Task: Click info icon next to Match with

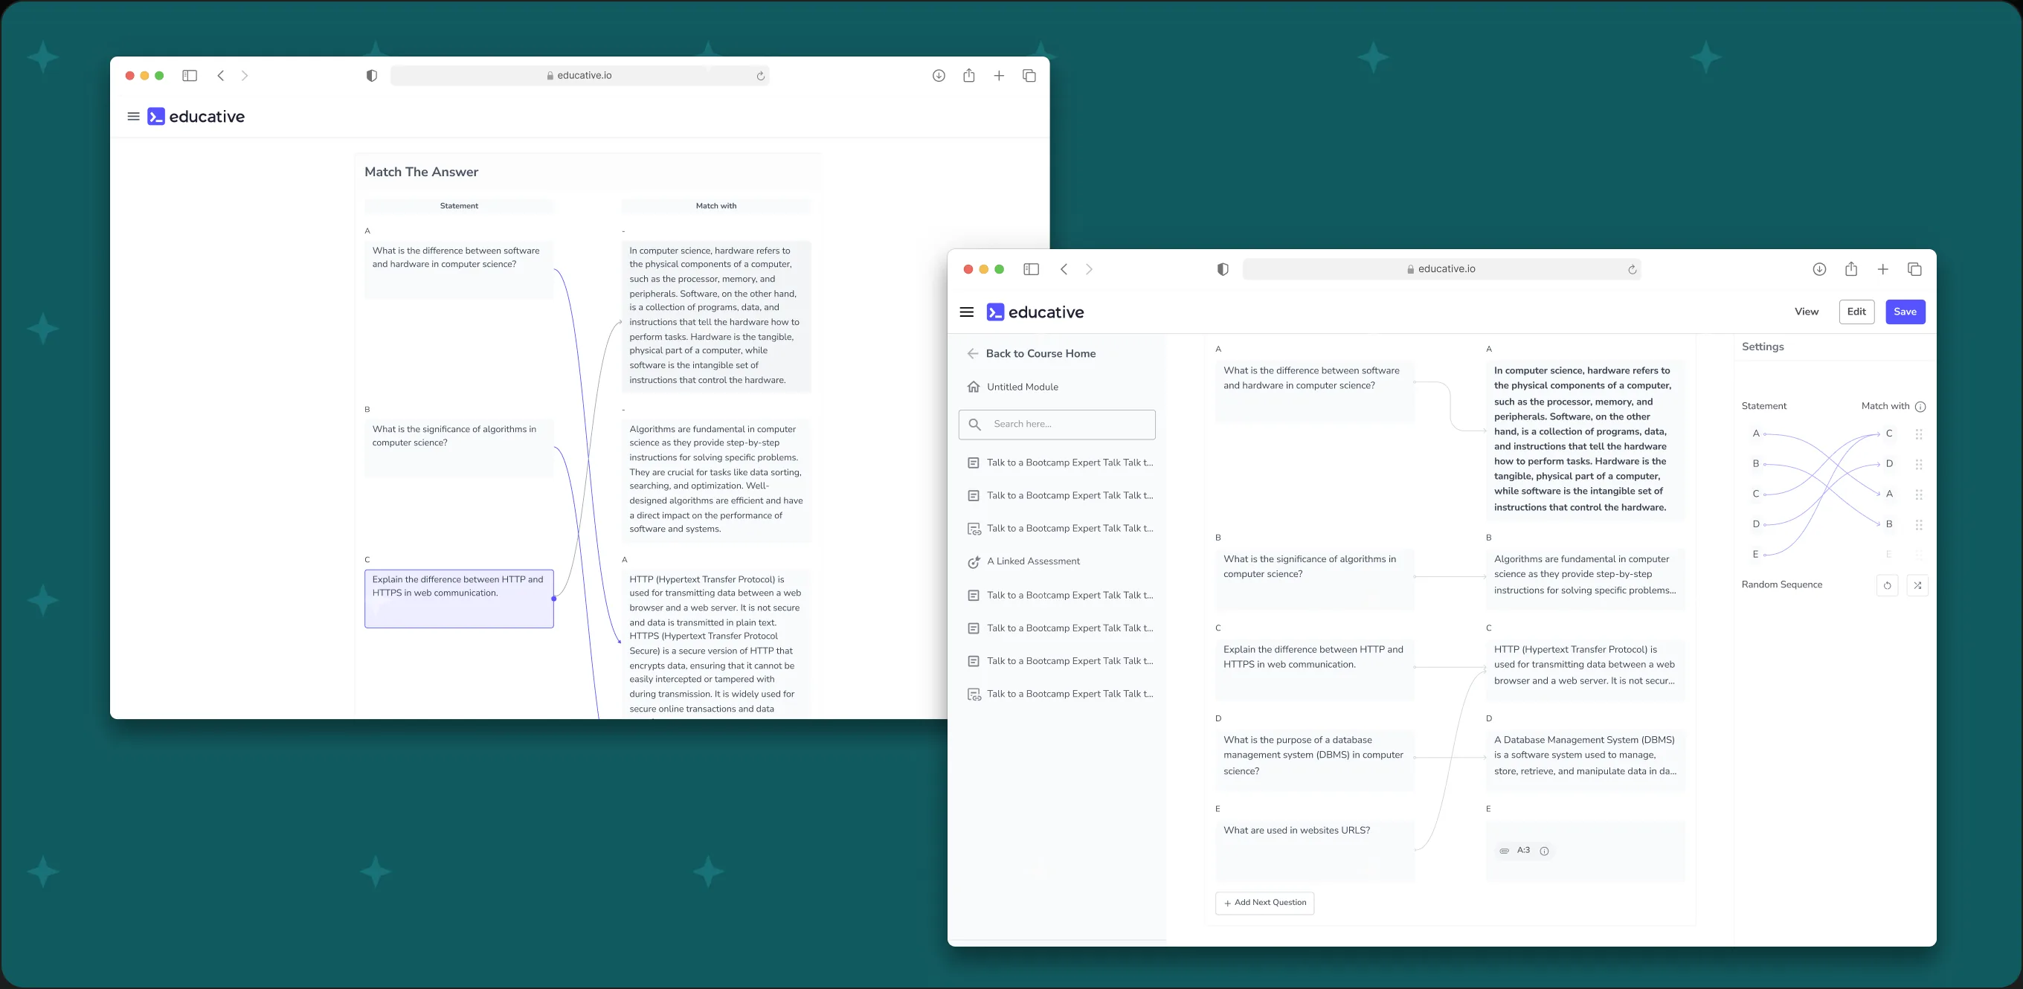Action: click(x=1920, y=407)
